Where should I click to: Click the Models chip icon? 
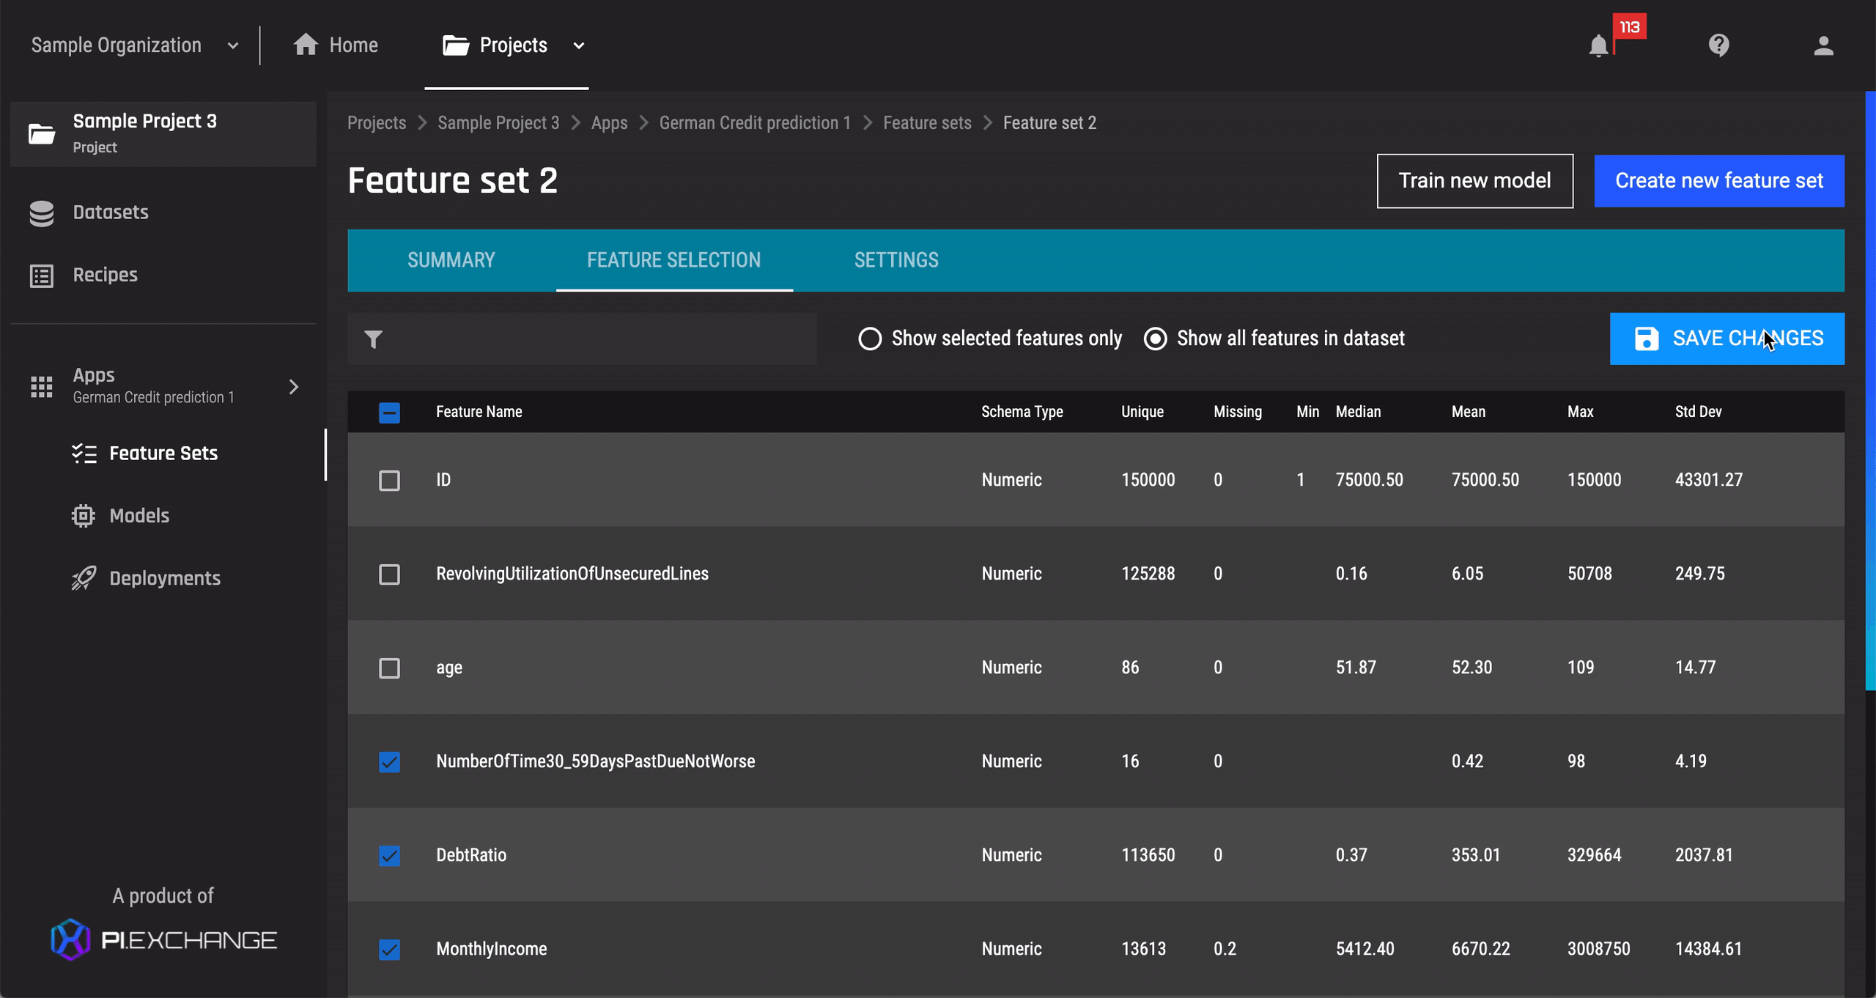[x=84, y=516]
